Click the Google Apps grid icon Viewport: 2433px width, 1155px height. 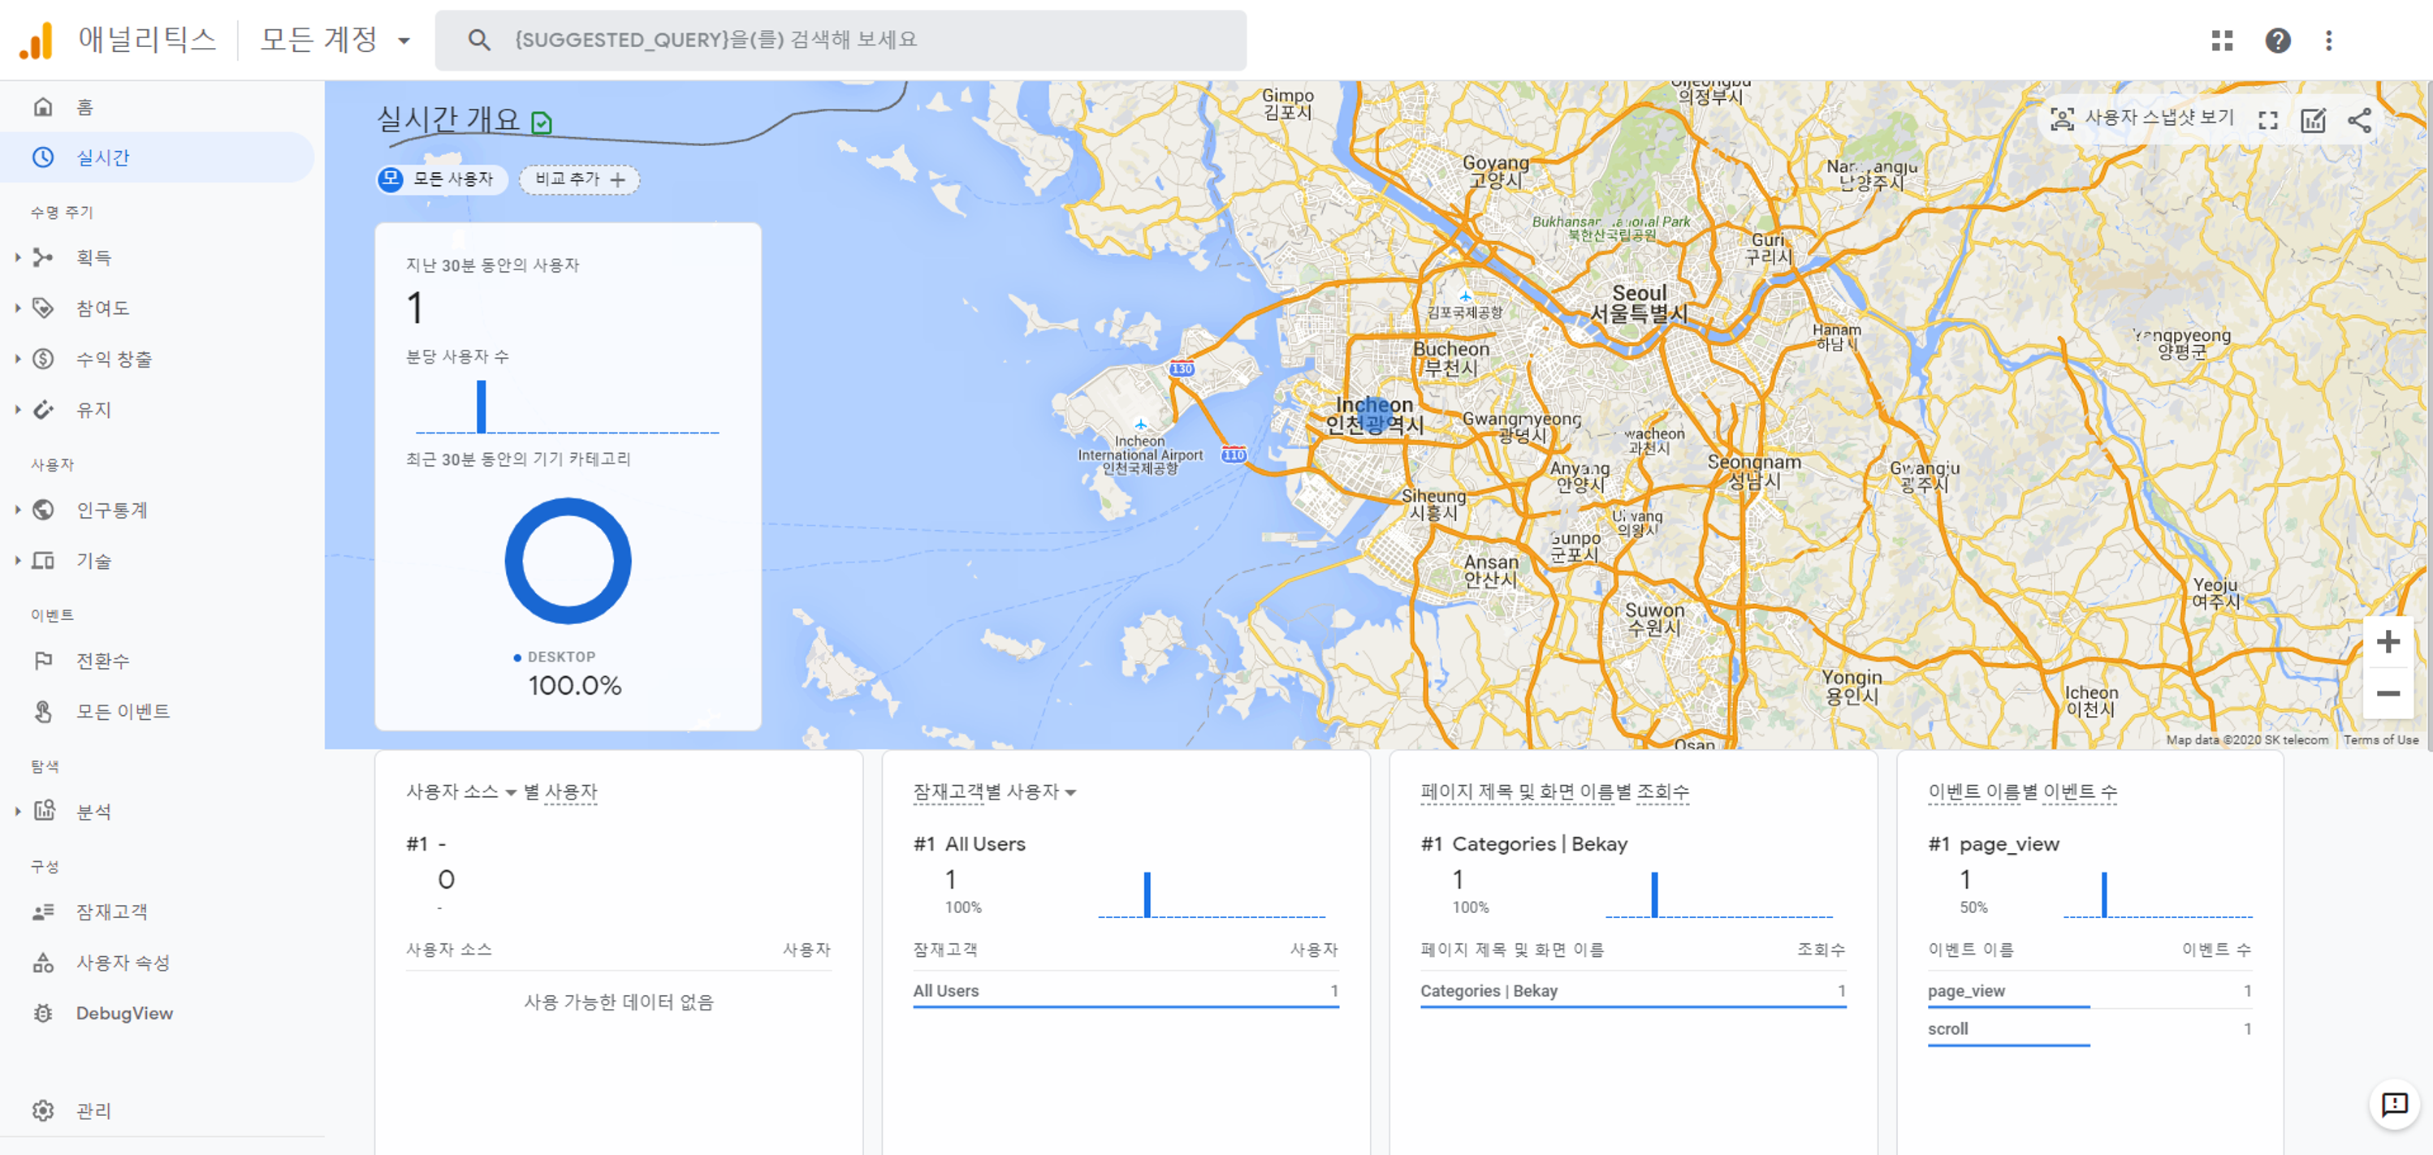(x=2221, y=41)
